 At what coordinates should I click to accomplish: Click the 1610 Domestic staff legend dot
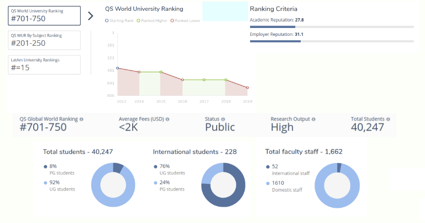click(x=268, y=183)
